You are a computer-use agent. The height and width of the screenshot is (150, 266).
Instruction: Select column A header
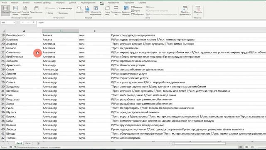click(24, 31)
